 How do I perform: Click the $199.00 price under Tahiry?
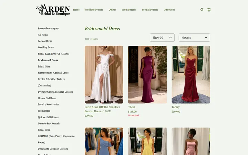point(176,112)
